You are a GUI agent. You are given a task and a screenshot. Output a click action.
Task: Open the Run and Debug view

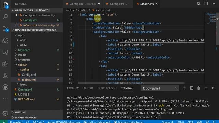[5, 40]
